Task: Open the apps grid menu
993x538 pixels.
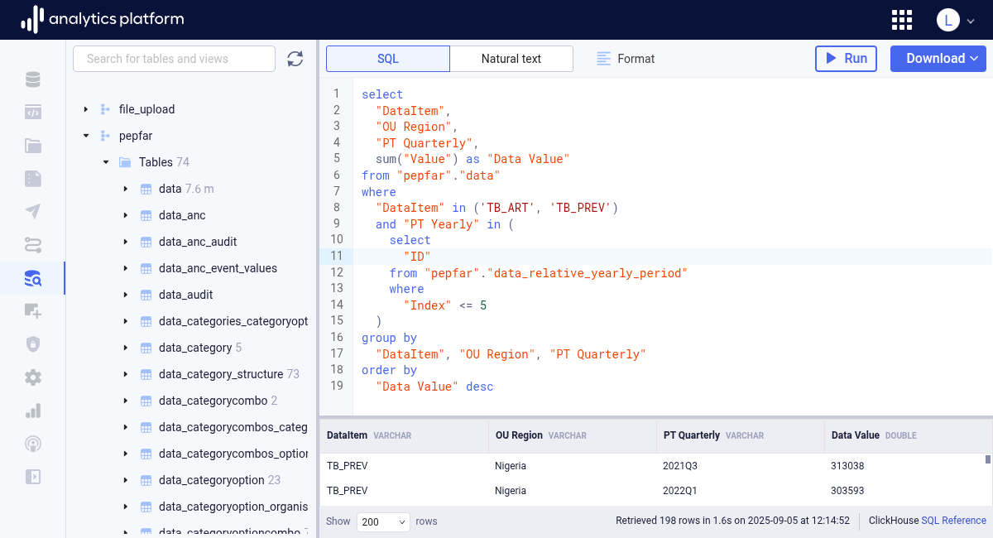Action: point(902,20)
